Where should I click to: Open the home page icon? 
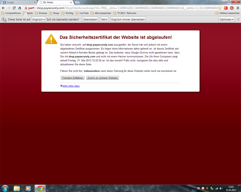20,8
